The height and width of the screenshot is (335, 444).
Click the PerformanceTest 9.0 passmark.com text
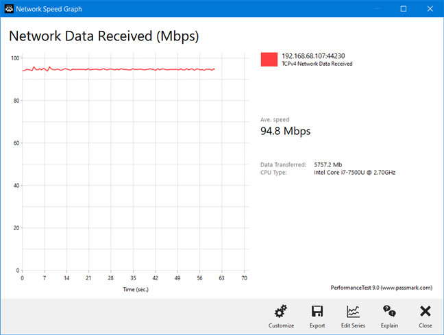[382, 288]
